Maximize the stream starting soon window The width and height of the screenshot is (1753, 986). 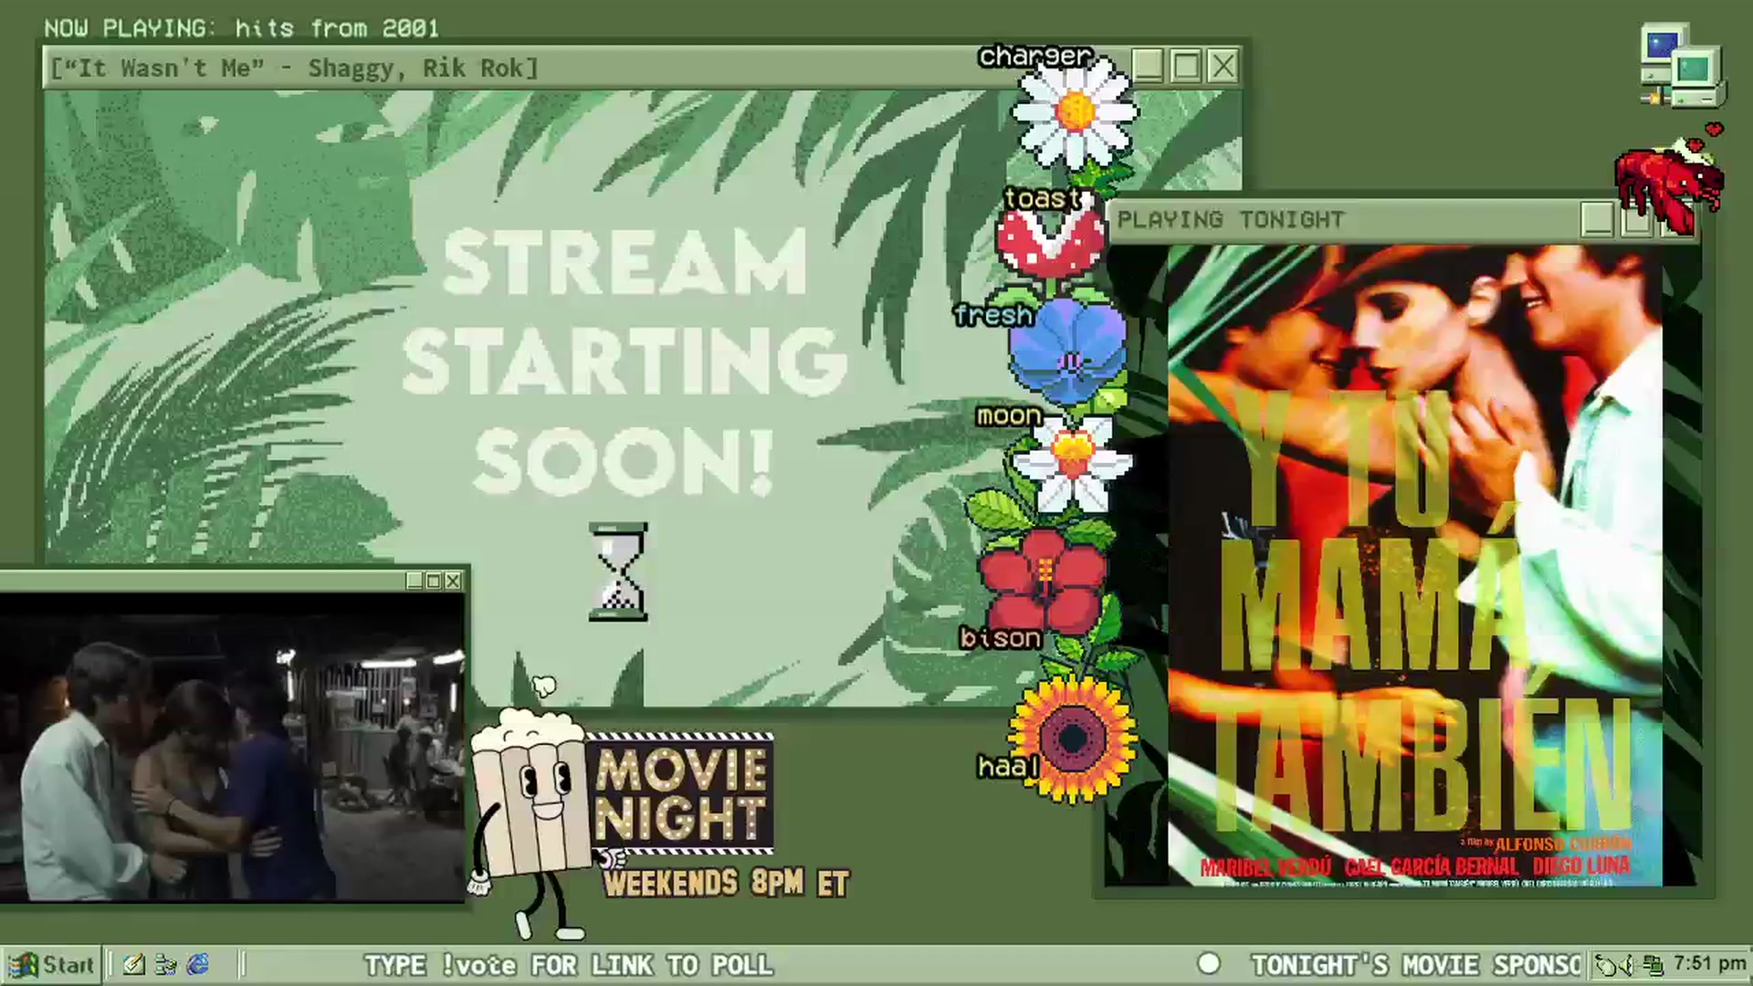click(x=1186, y=67)
